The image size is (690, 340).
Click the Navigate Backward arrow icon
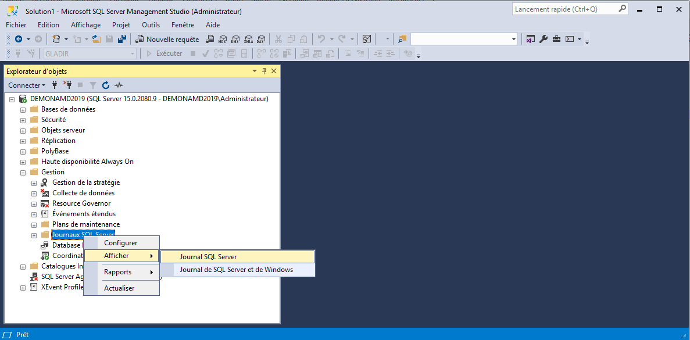click(x=19, y=39)
